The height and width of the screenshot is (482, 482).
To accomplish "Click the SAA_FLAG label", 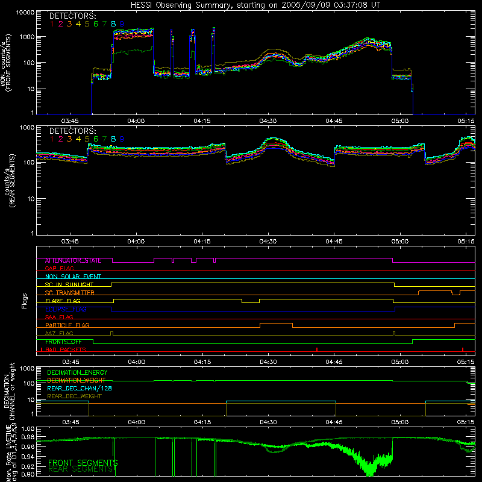I will click(x=59, y=317).
